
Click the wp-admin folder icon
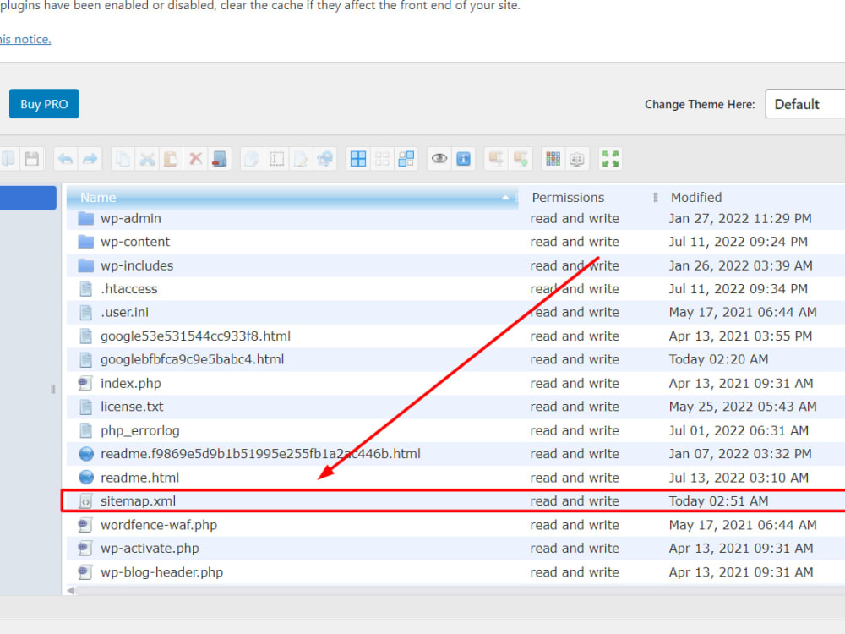85,218
